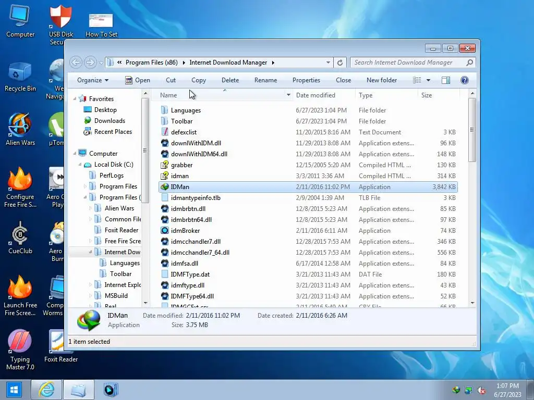This screenshot has width=534, height=400.
Task: Collapse the Favorites tree section
Action: tap(75, 99)
